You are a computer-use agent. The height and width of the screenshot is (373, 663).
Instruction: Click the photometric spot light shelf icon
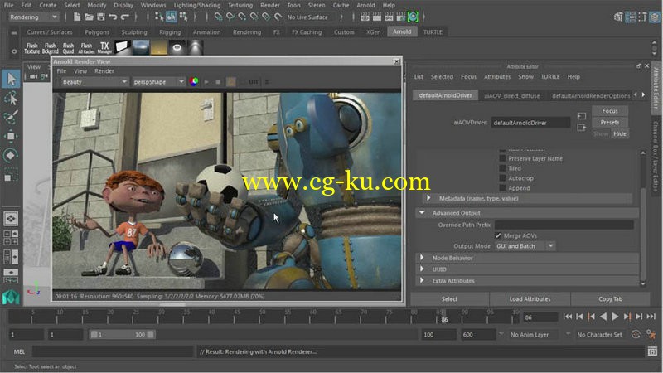pos(196,47)
